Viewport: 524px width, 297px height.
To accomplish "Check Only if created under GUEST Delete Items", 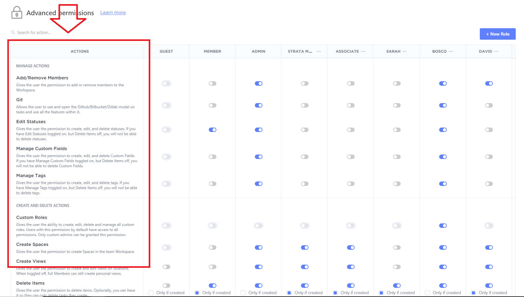I will (151, 293).
